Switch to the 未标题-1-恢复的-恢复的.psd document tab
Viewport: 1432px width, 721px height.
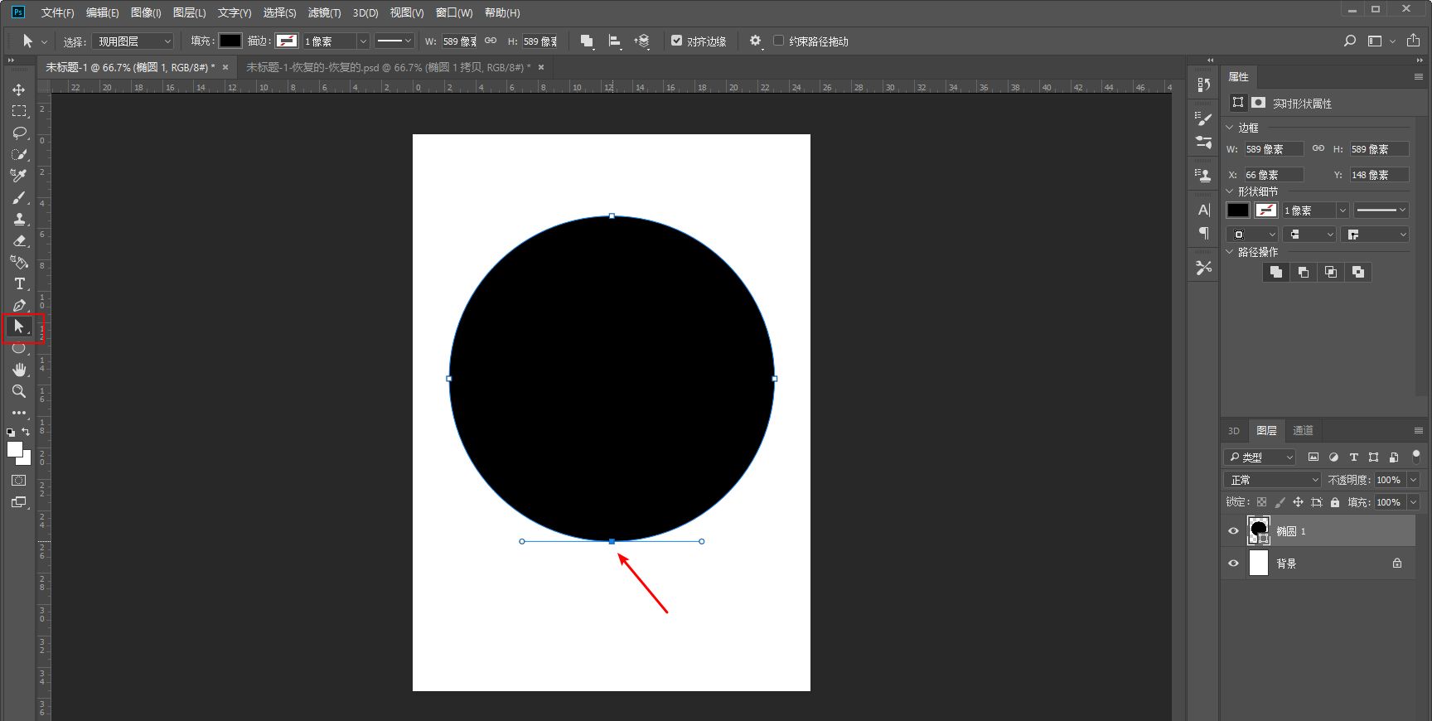(x=389, y=67)
